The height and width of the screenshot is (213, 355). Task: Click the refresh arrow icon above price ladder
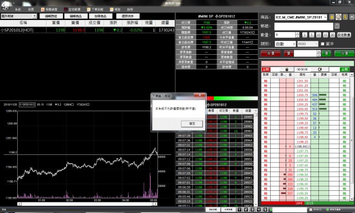pos(319,69)
